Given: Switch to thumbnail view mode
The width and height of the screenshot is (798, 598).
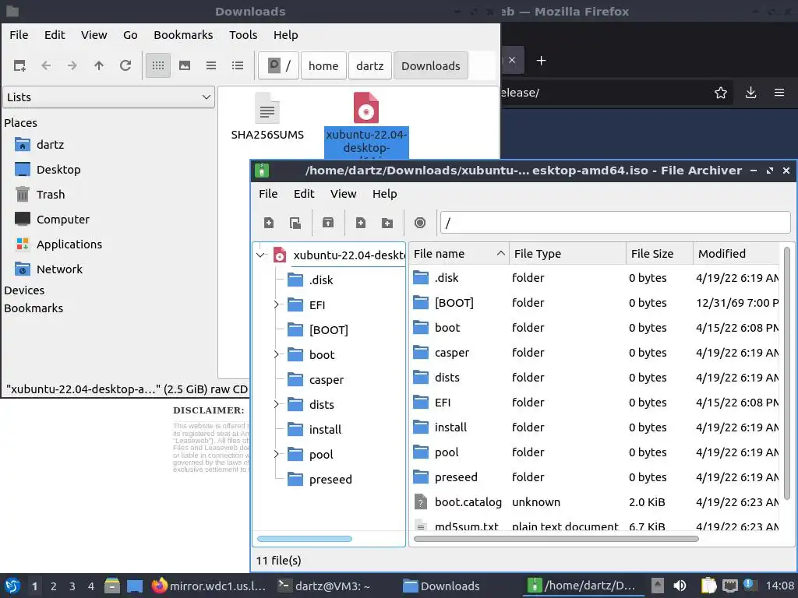Looking at the screenshot, I should point(184,65).
